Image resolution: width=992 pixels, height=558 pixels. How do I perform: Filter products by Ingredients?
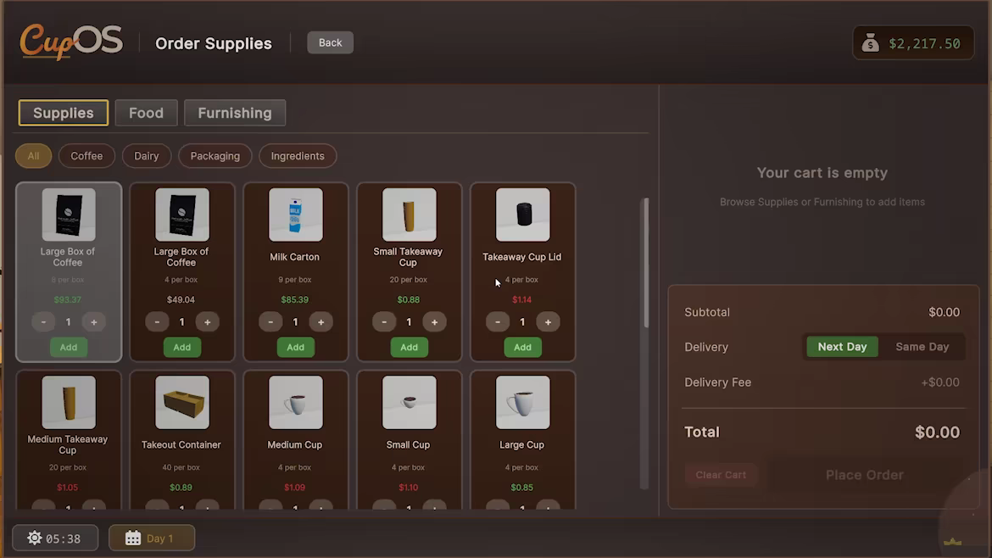coord(298,156)
